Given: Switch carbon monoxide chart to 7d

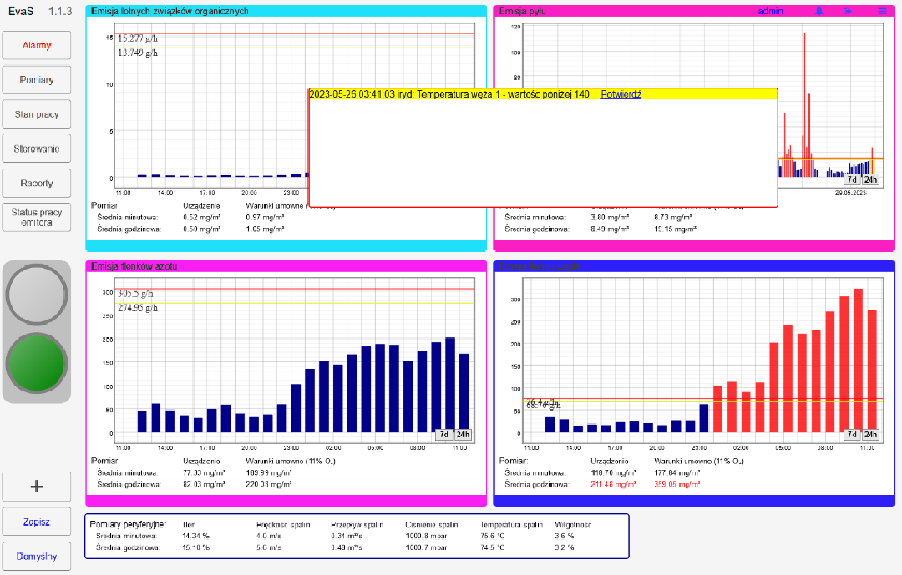Looking at the screenshot, I should click(852, 434).
